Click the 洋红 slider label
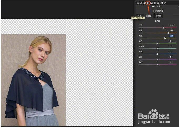The height and width of the screenshot is (128, 180). click(141, 62)
